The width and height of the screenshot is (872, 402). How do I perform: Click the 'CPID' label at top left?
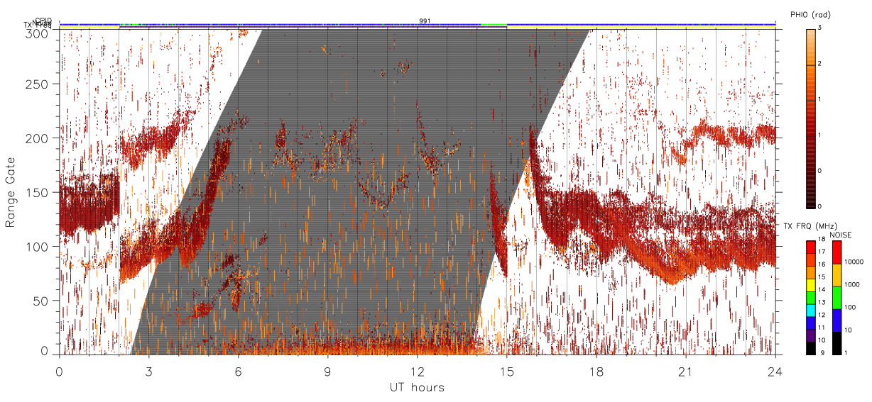(x=43, y=21)
